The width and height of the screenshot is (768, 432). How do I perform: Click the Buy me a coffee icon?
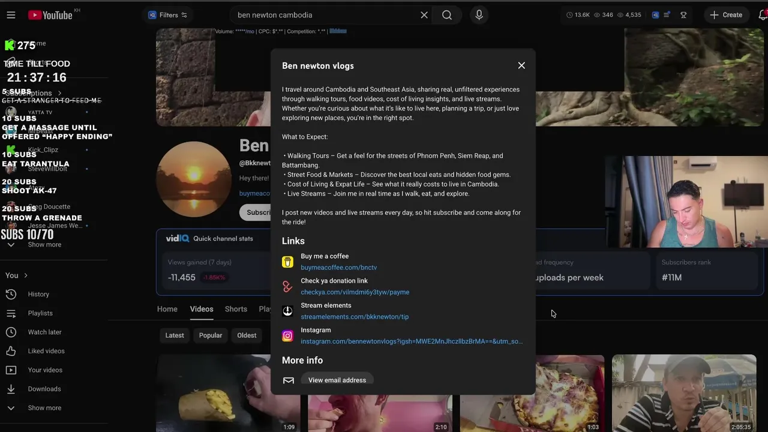(288, 262)
